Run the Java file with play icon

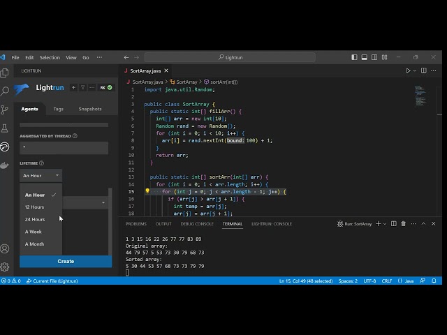[408, 70]
